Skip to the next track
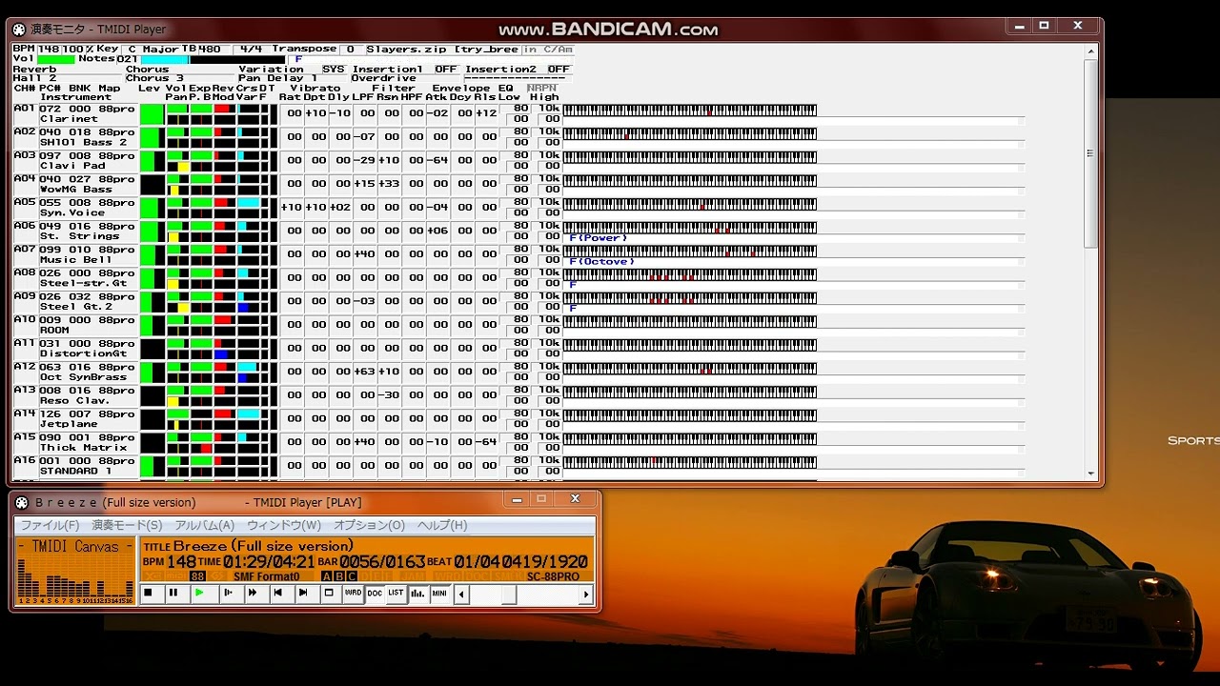The height and width of the screenshot is (686, 1220). click(303, 593)
